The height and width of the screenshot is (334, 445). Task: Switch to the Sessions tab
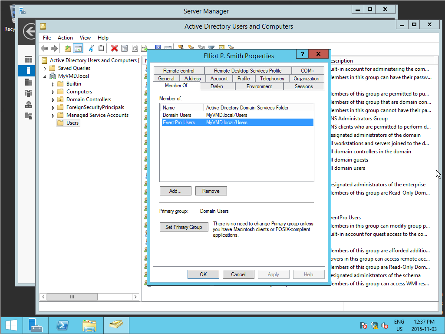[303, 86]
